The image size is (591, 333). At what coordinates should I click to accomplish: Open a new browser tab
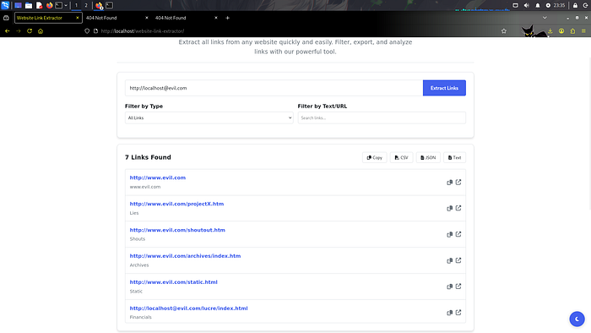click(227, 18)
